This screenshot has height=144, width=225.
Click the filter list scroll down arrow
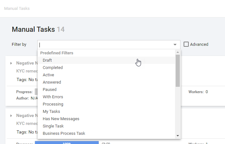tap(178, 135)
